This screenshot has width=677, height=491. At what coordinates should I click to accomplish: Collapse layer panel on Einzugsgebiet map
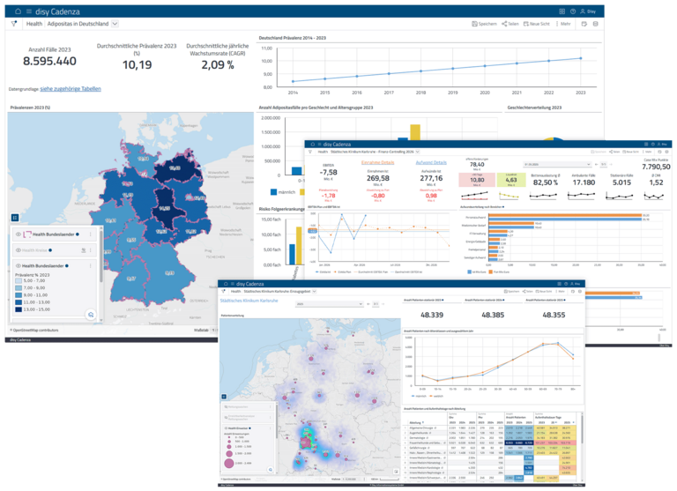[224, 397]
